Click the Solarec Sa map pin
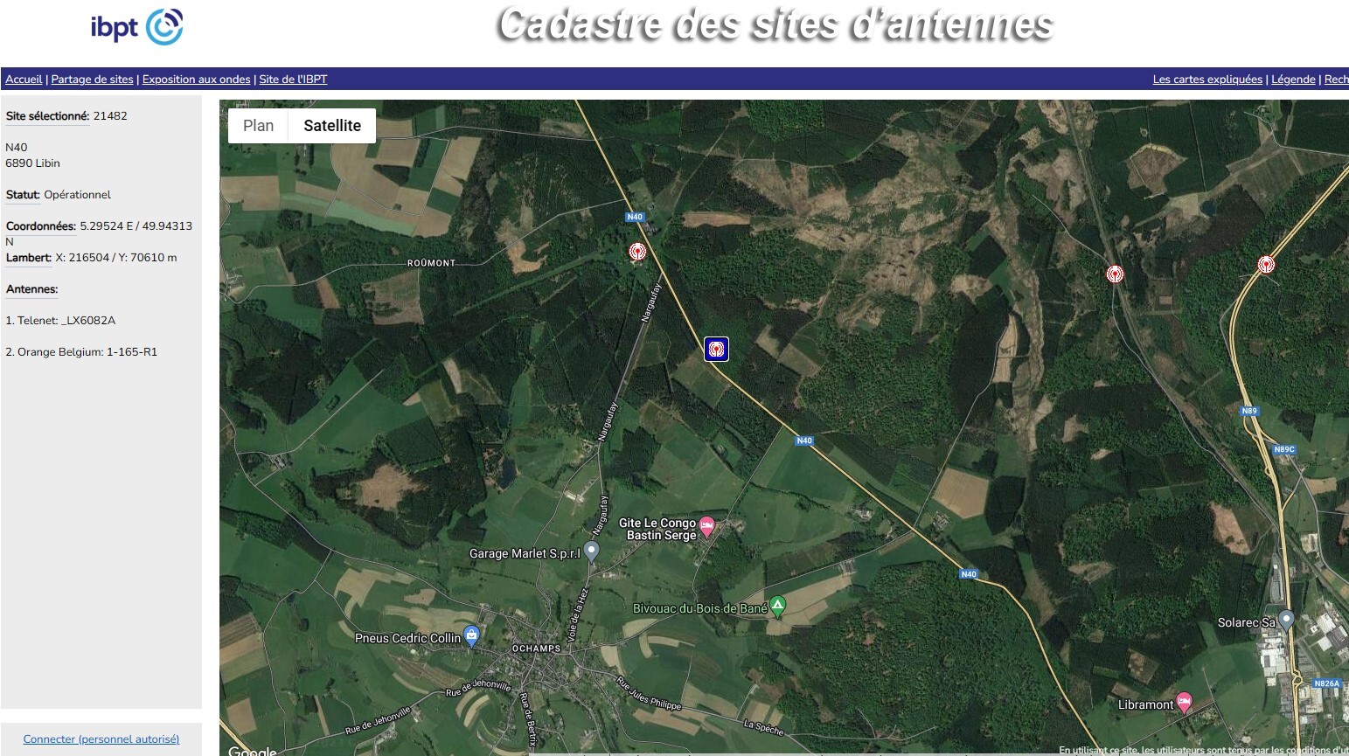The height and width of the screenshot is (756, 1349). [1286, 620]
